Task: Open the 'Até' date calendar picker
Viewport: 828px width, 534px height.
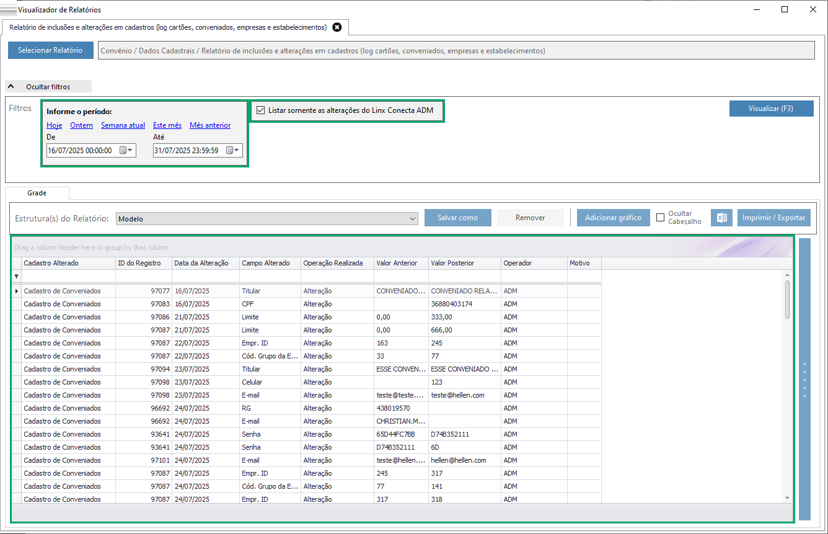Action: pos(233,150)
